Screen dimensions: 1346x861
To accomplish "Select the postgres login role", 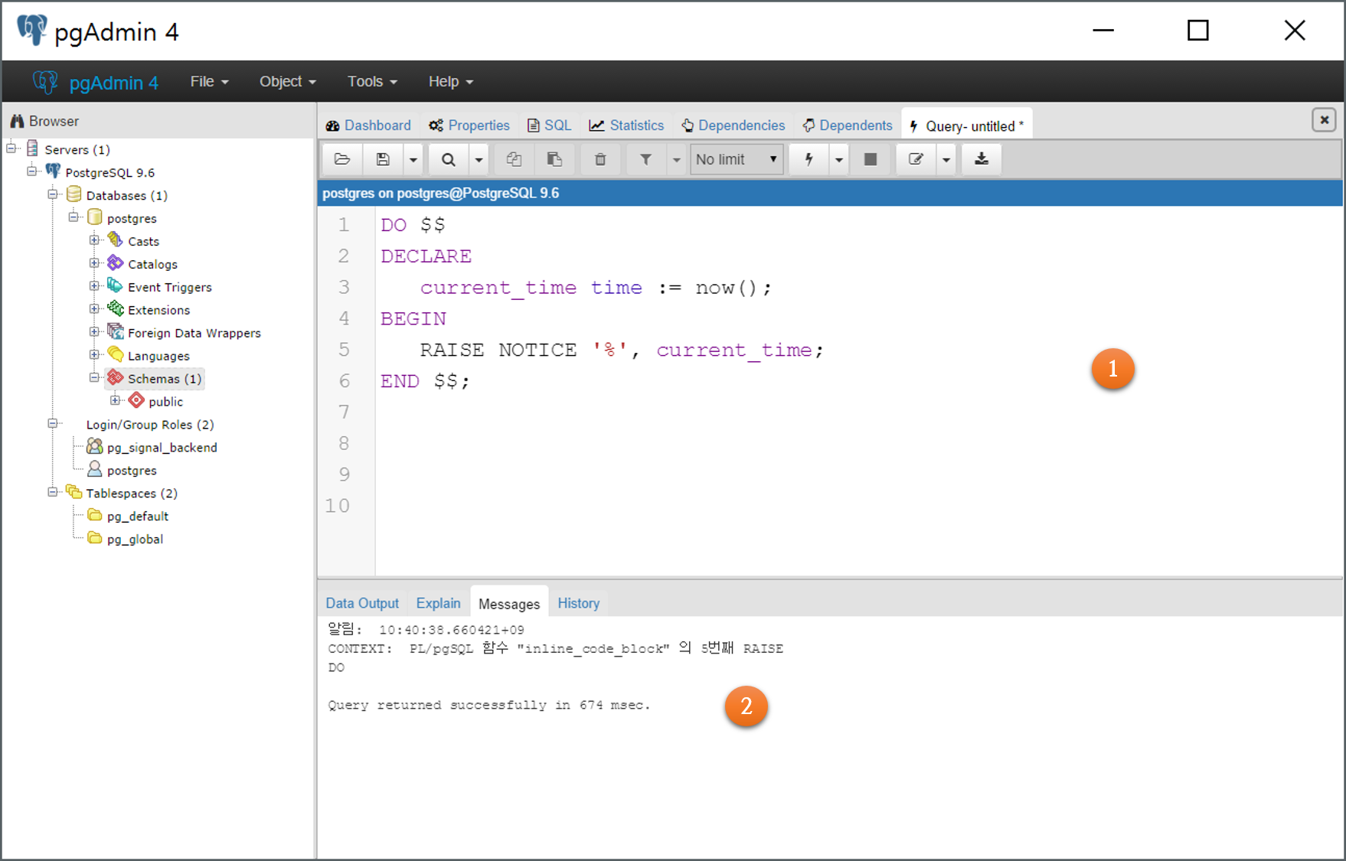I will pyautogui.click(x=132, y=471).
